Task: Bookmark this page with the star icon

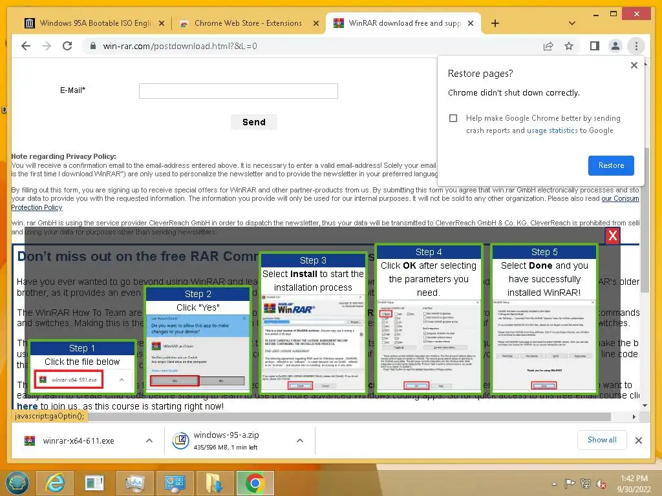Action: [569, 46]
